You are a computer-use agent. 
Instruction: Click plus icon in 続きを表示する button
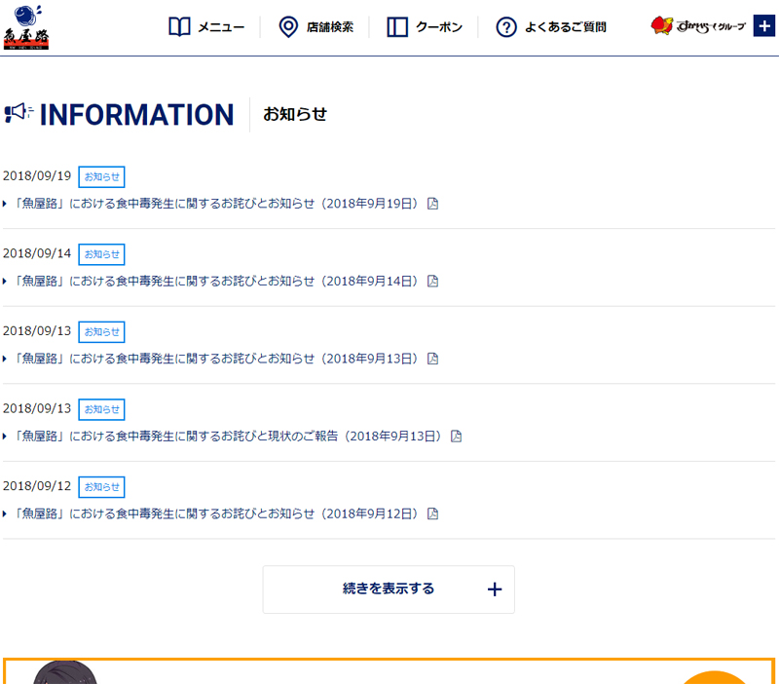pos(495,589)
